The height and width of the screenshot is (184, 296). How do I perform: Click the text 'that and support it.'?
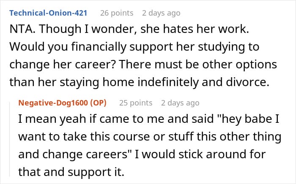tap(71, 172)
